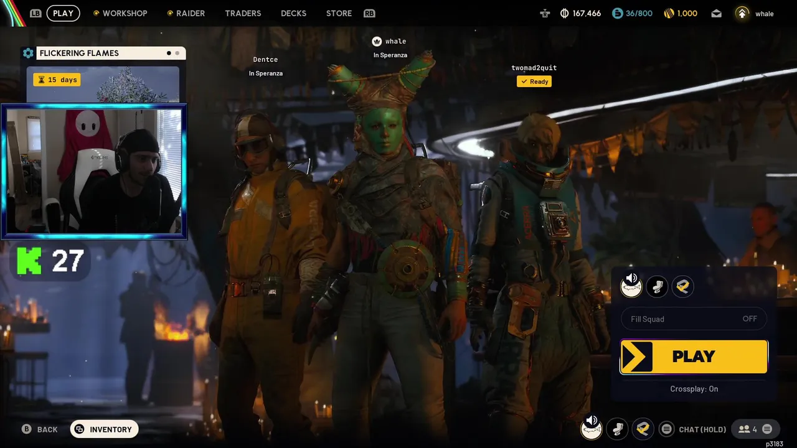The image size is (797, 448).
Task: Switch to the WORKSHOP tab
Action: point(125,13)
